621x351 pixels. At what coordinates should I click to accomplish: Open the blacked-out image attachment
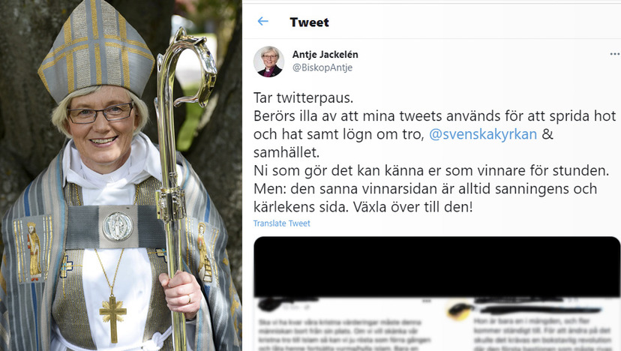(x=436, y=266)
